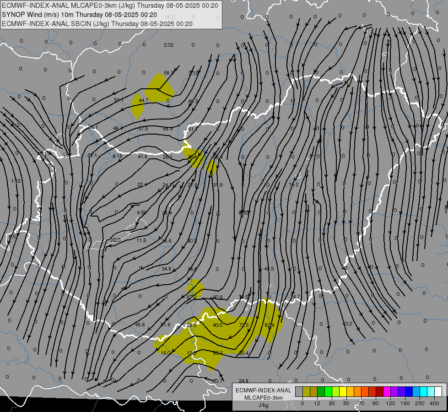
Task: Click the map value '18.0'
Action: tap(166, 353)
